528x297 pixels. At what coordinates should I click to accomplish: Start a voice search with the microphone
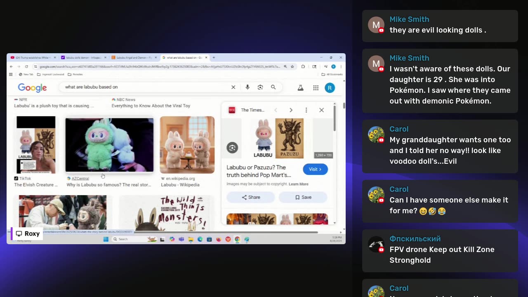(x=247, y=87)
